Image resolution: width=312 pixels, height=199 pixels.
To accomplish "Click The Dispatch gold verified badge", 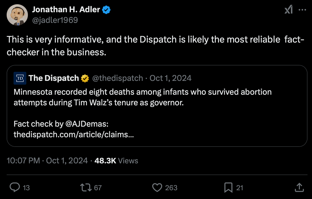I will 85,78.
